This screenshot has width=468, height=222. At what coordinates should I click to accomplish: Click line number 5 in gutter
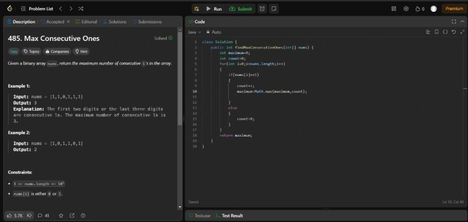(195, 64)
